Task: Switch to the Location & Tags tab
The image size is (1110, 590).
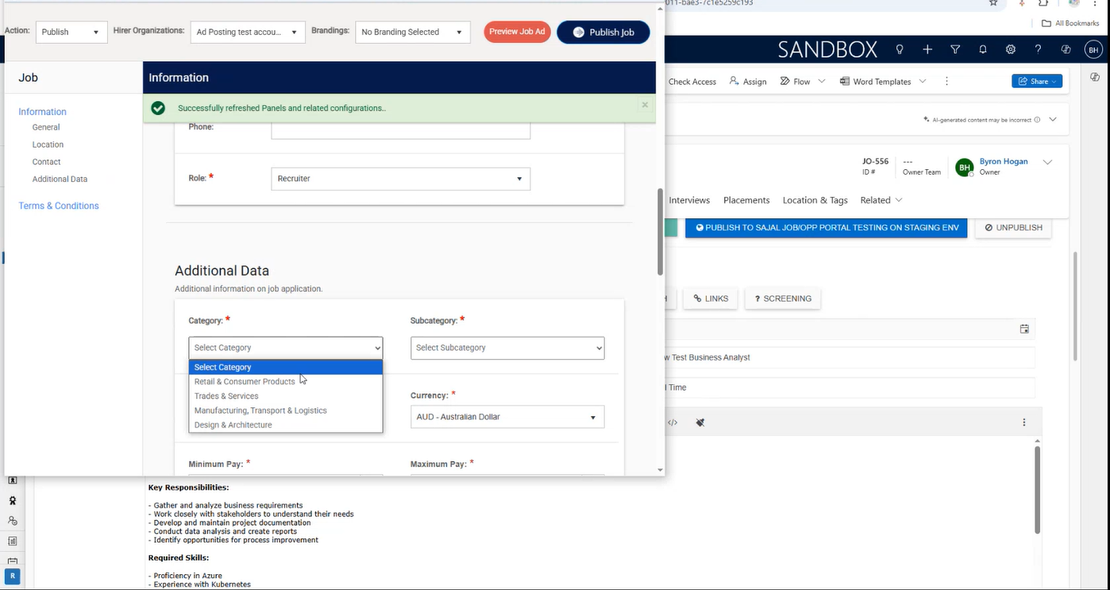Action: pos(815,200)
